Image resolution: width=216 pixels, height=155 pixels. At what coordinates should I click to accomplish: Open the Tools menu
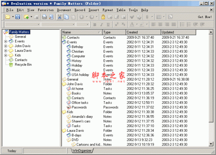pos(133,10)
